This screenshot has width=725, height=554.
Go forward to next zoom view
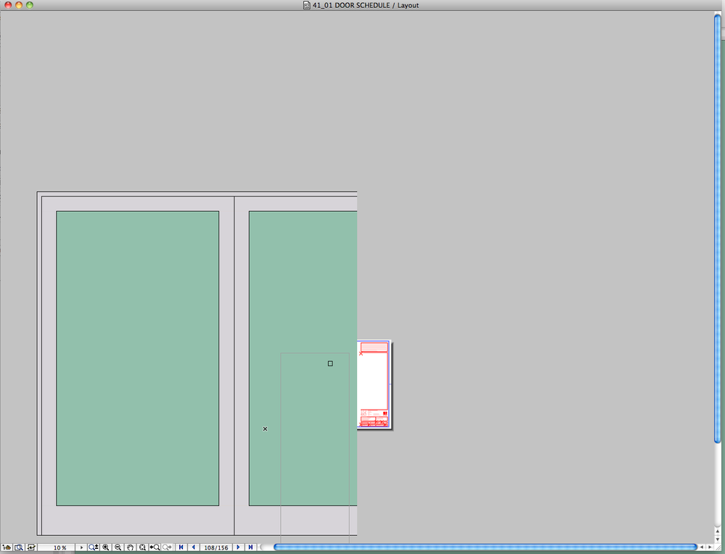click(x=167, y=547)
